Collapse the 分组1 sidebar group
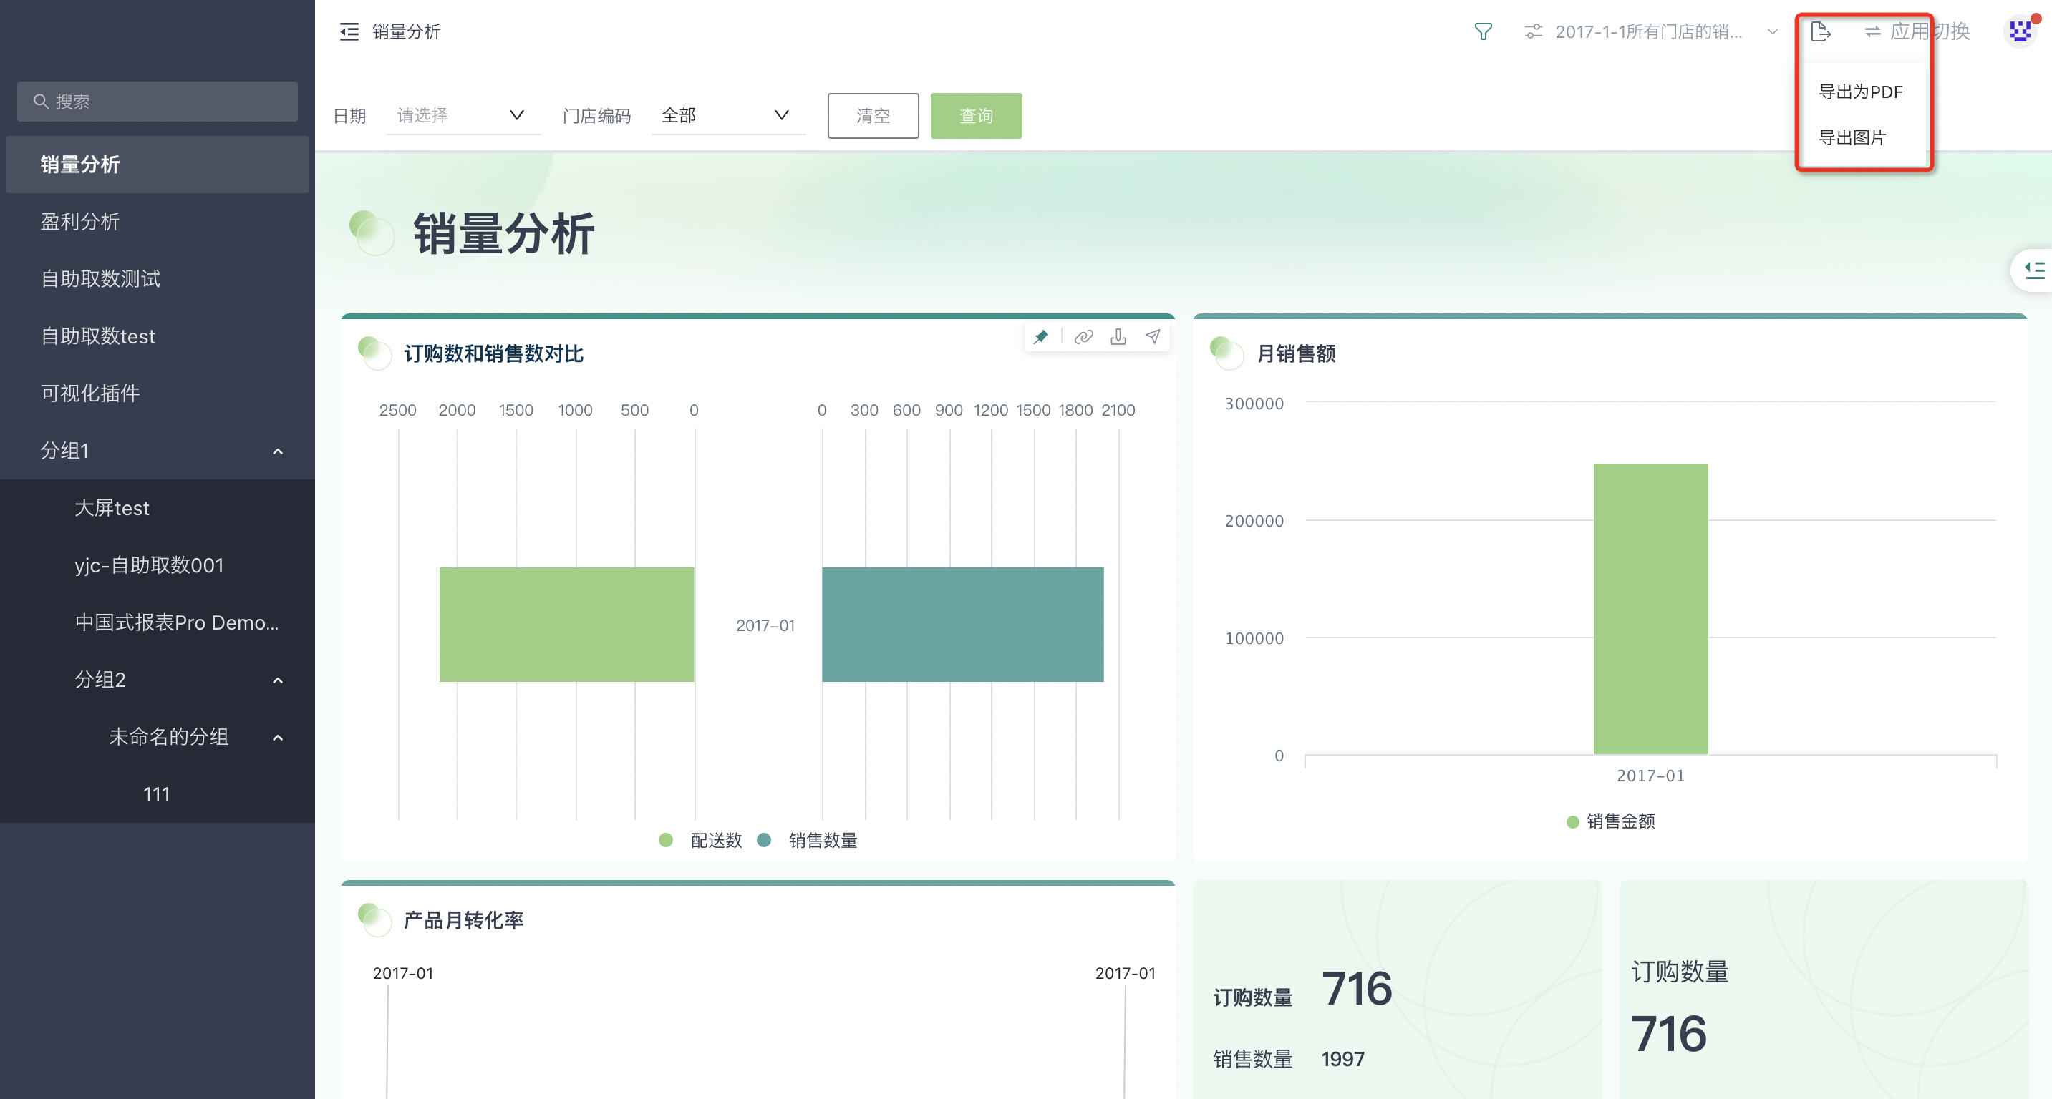The width and height of the screenshot is (2052, 1099). [277, 451]
